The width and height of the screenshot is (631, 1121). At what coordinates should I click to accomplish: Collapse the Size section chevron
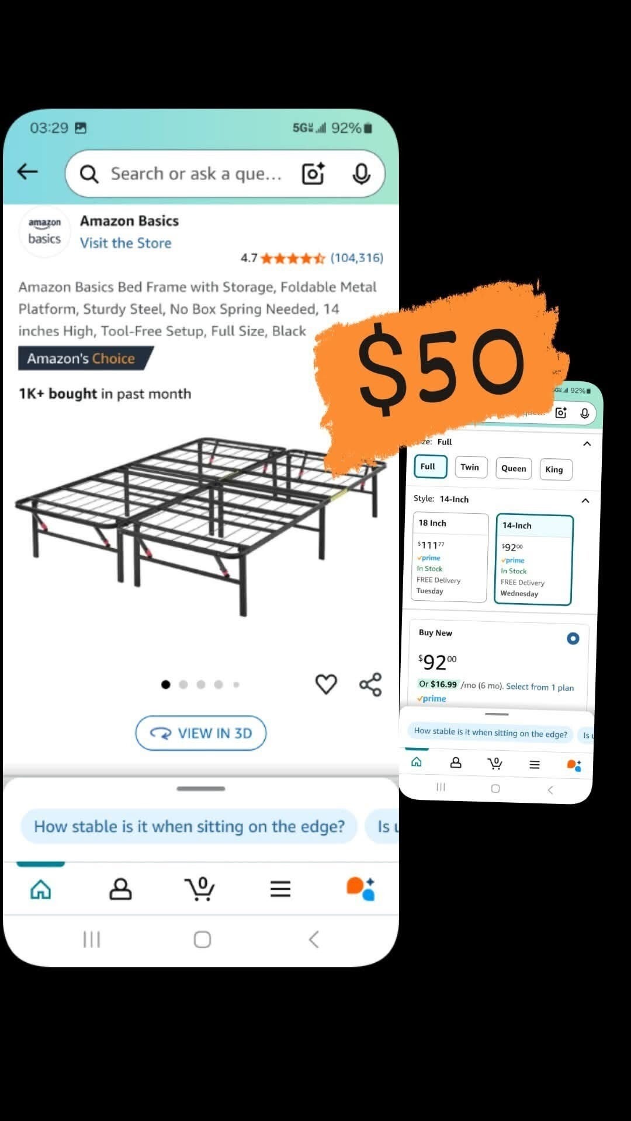tap(587, 444)
